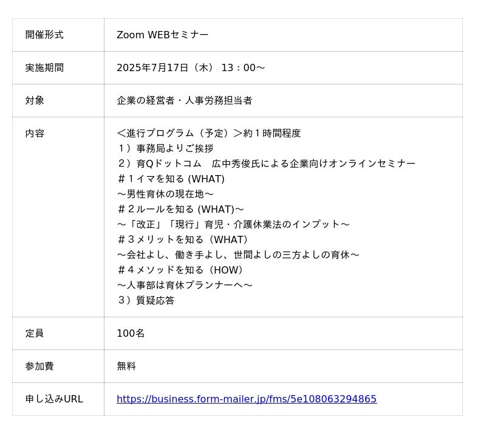
Task: Click the 内容 row label
Action: [35, 133]
